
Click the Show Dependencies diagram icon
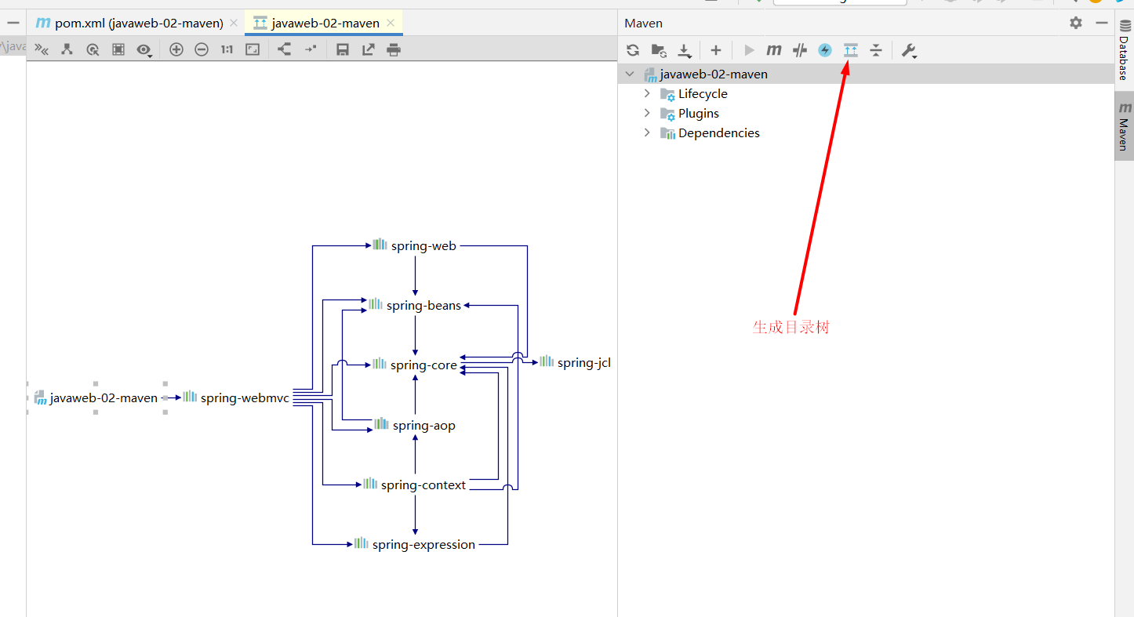pyautogui.click(x=851, y=50)
